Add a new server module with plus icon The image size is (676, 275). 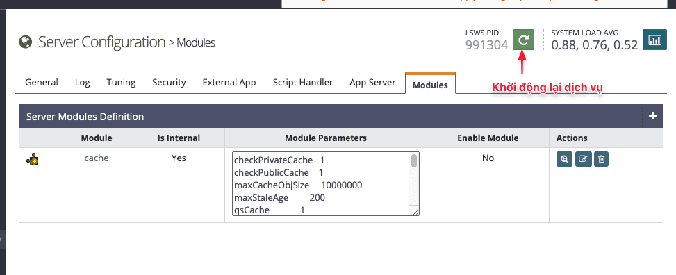tap(652, 116)
